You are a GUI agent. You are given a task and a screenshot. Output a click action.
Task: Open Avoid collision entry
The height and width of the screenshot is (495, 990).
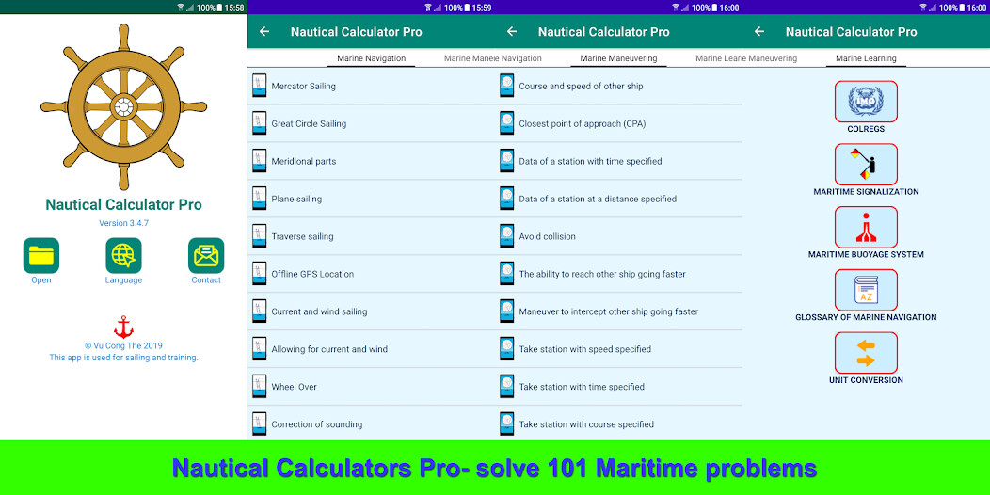[619, 236]
